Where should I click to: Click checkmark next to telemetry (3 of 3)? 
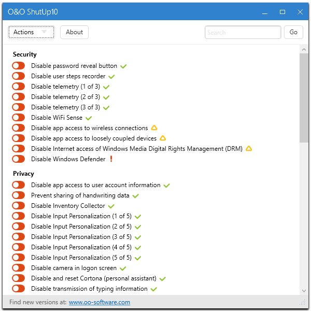[106, 108]
